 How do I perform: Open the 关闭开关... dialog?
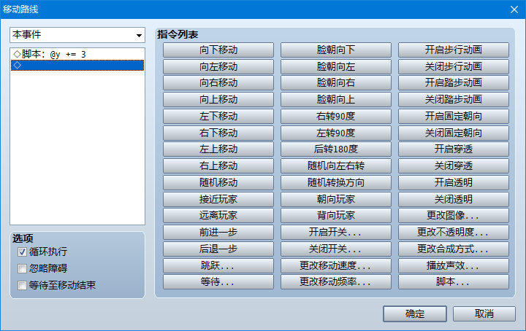[336, 249]
